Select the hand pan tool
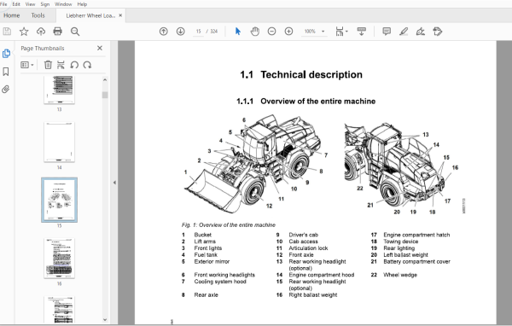The width and height of the screenshot is (512, 326). tap(254, 32)
